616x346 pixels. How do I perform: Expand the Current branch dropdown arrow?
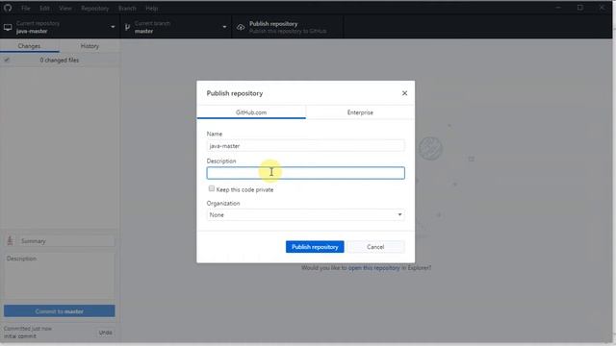224,27
